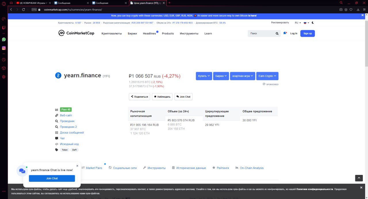Open the Доска сообщений link
This screenshot has width=368, height=199.
(72, 133)
